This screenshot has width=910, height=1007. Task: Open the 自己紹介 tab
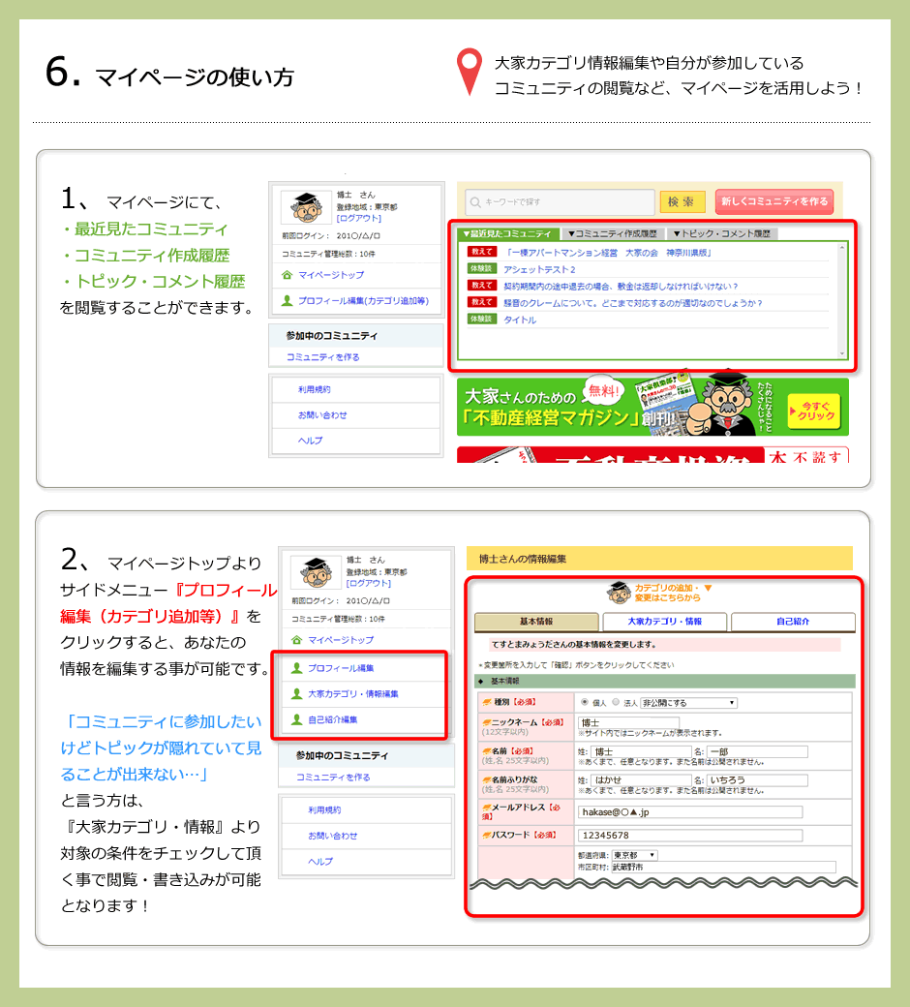[793, 622]
